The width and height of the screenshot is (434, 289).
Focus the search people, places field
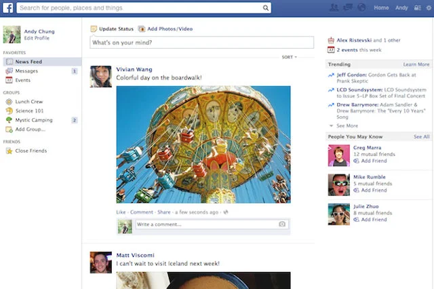(144, 7)
